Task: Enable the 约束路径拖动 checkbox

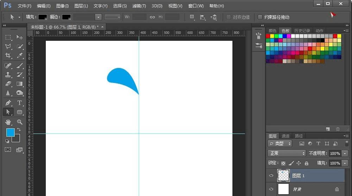Action: (260, 17)
